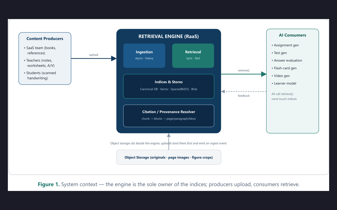Click the AI Consumers heading
The width and height of the screenshot is (337, 210).
[293, 35]
